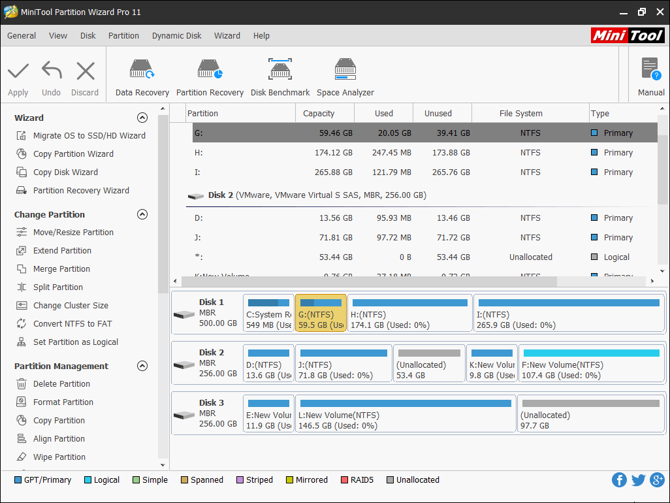
Task: Select I:(NTFS) 265.9 GB block
Action: point(569,313)
